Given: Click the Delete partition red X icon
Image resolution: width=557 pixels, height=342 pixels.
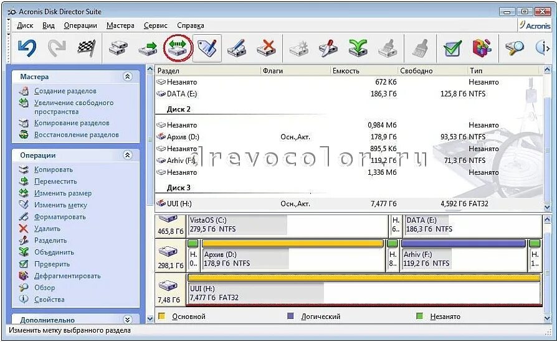Looking at the screenshot, I should pyautogui.click(x=267, y=47).
